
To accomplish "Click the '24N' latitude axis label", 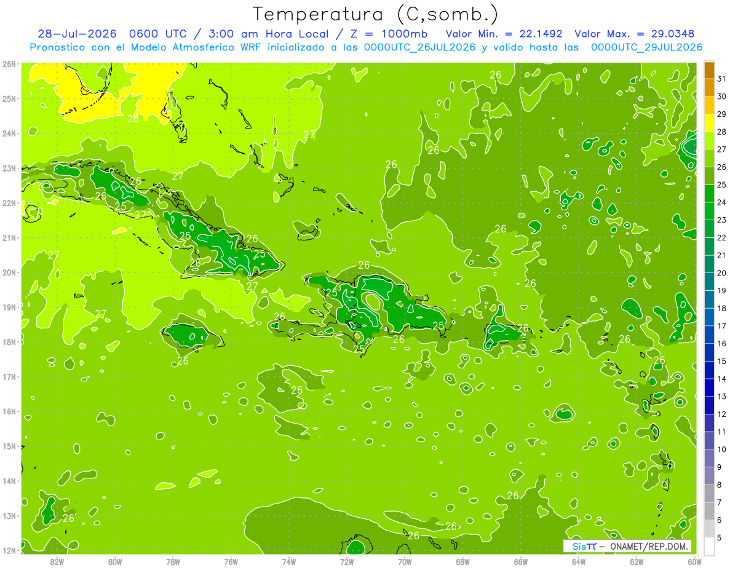I will click(9, 133).
